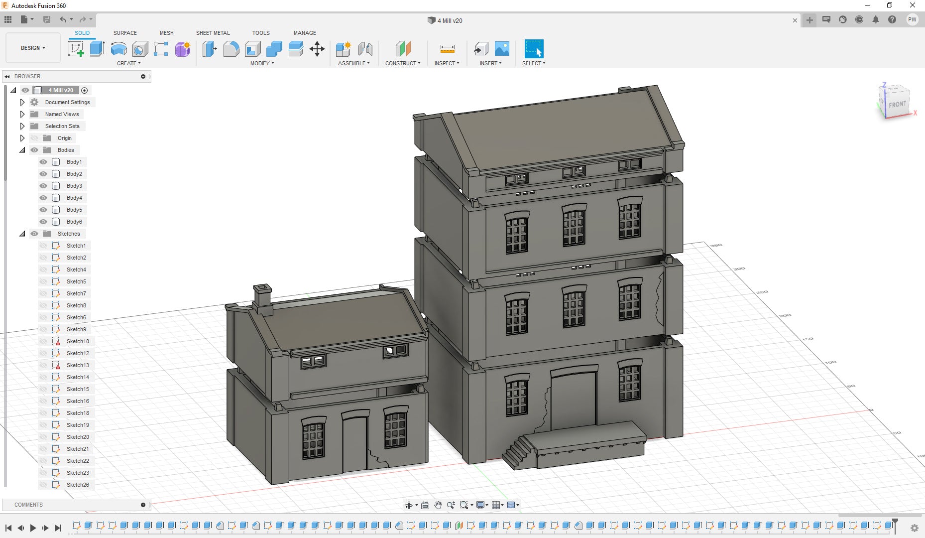Select the Offset Face tool
Screen dimensions: 925x538
pyautogui.click(x=295, y=49)
